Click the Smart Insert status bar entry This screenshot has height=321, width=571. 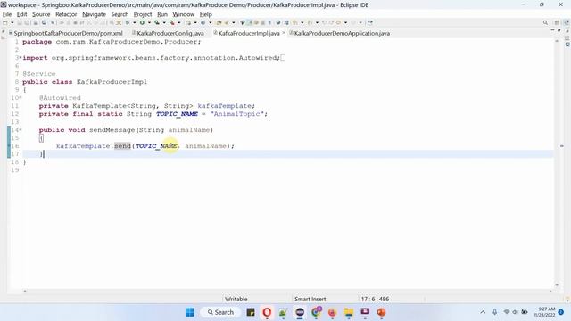click(x=310, y=299)
